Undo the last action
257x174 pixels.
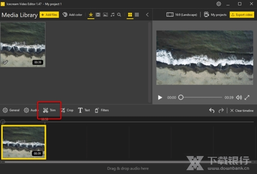[212, 111]
